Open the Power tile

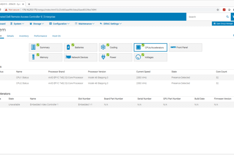115,57
